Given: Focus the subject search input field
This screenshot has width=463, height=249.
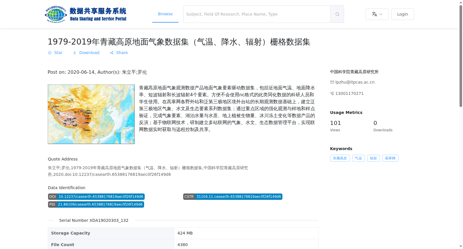Looking at the screenshot, I should [257, 14].
